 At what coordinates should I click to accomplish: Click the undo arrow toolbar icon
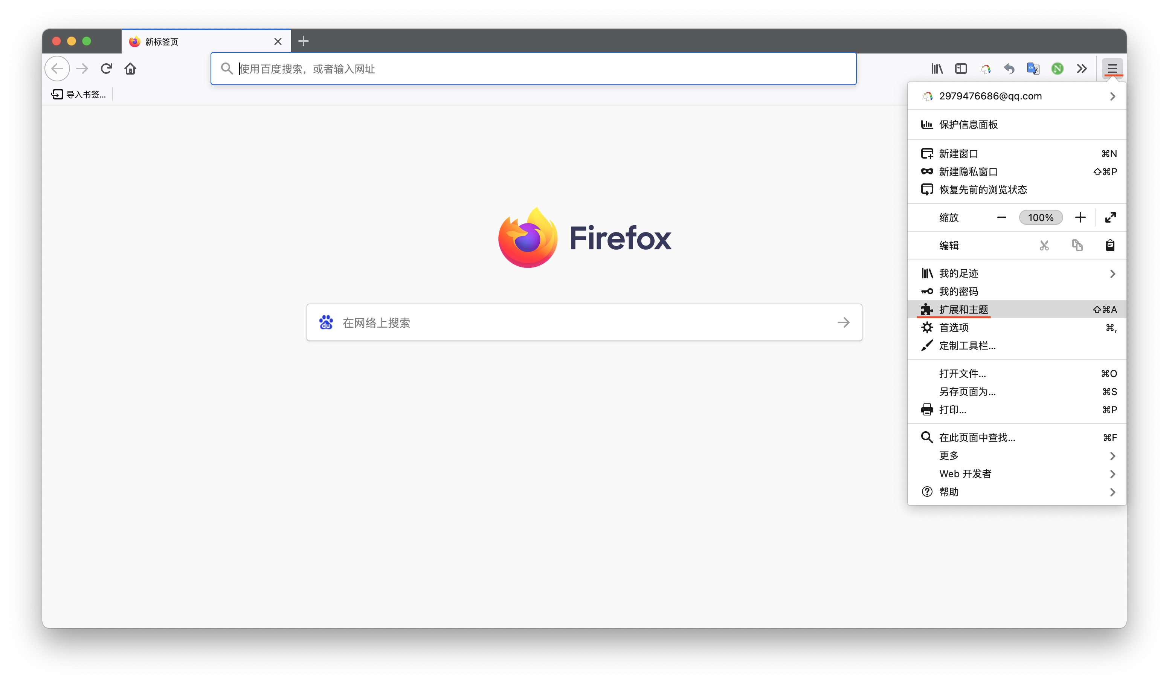point(1009,69)
